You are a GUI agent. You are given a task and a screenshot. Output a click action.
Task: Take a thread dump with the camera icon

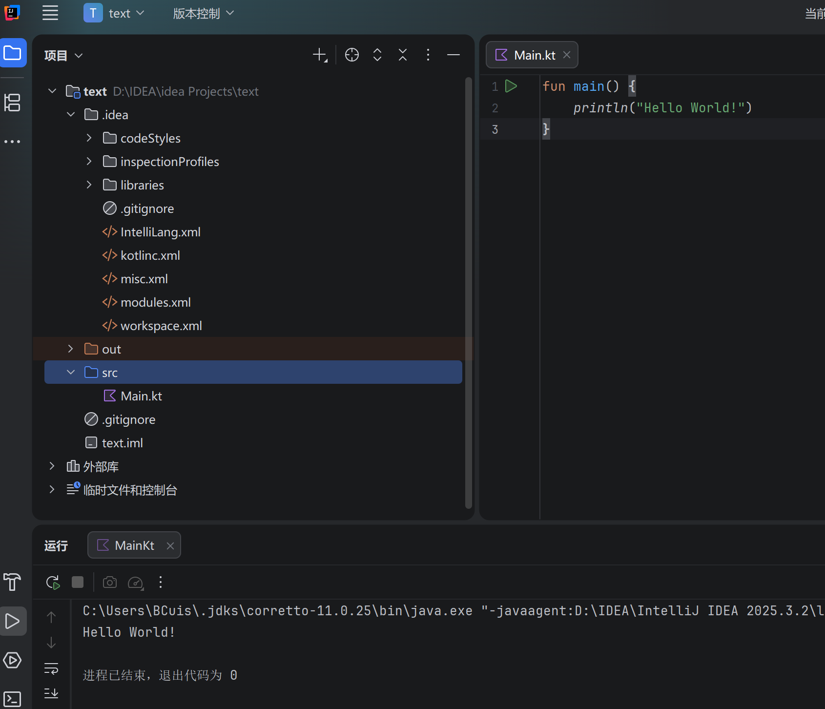coord(109,582)
